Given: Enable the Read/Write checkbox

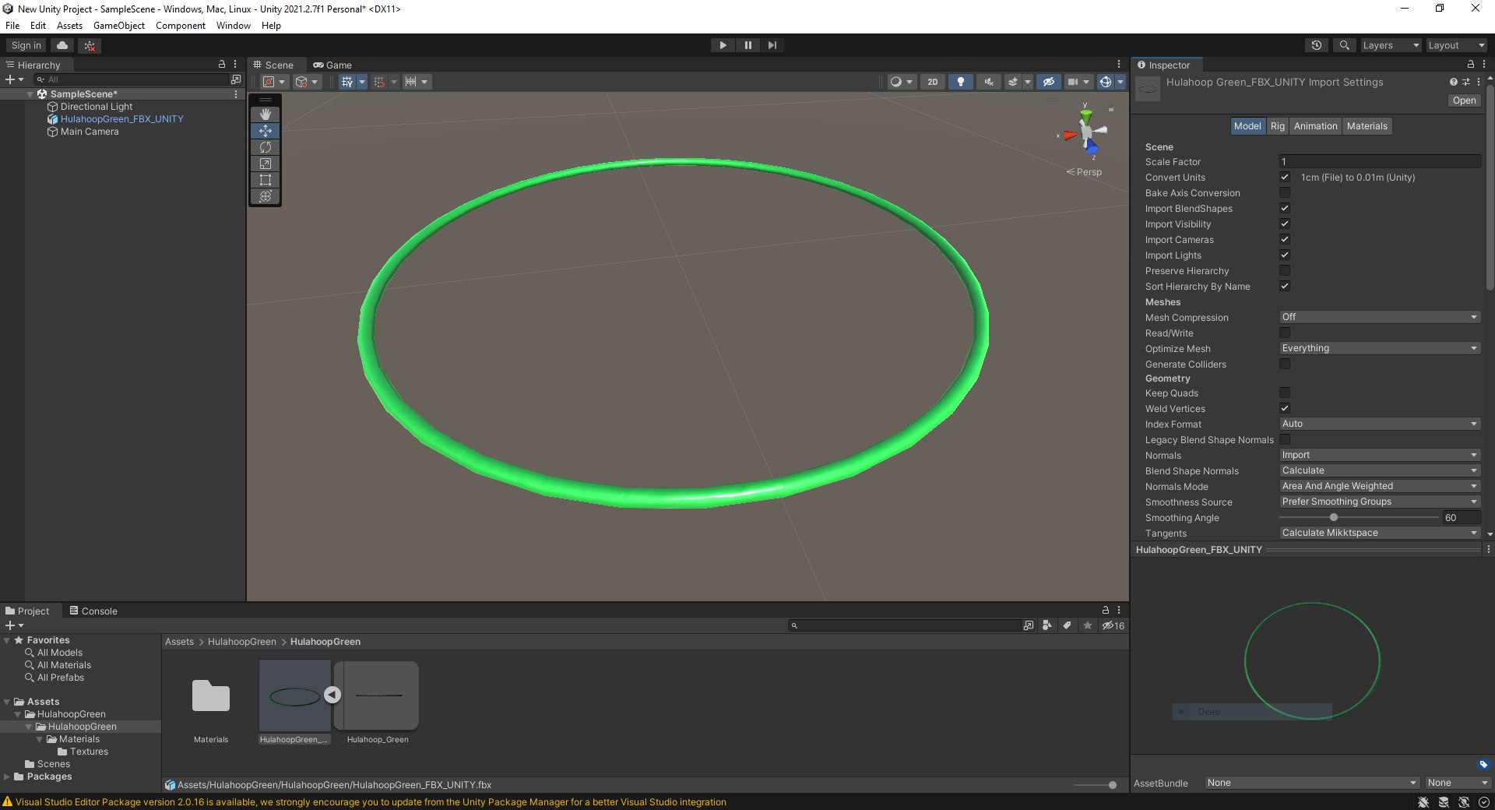Looking at the screenshot, I should point(1285,333).
